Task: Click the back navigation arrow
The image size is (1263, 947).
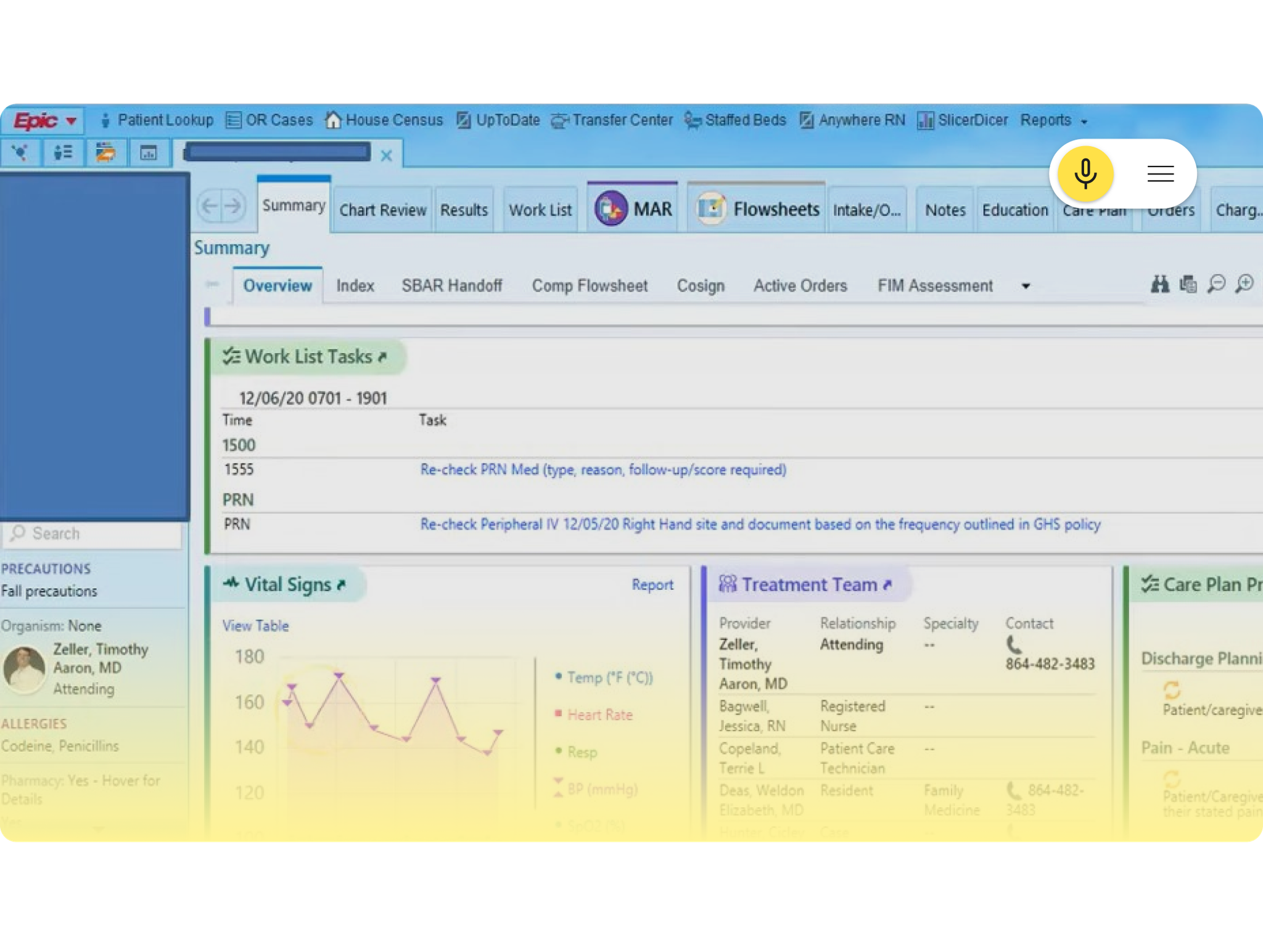Action: click(x=210, y=205)
